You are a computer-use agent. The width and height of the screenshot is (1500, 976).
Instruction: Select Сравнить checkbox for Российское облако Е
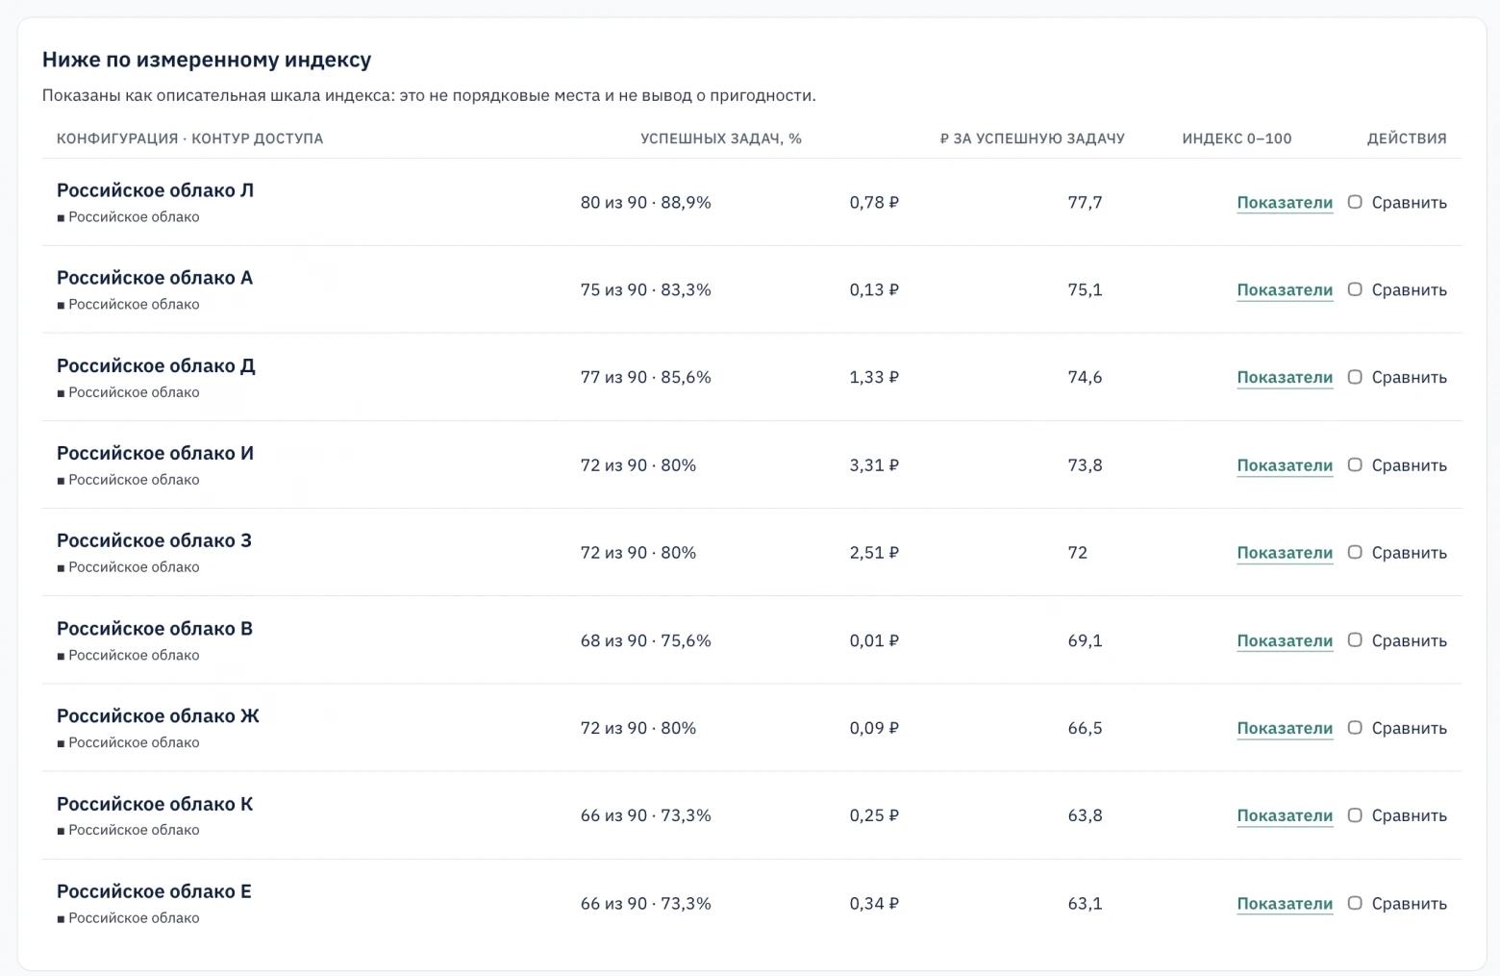pos(1355,903)
